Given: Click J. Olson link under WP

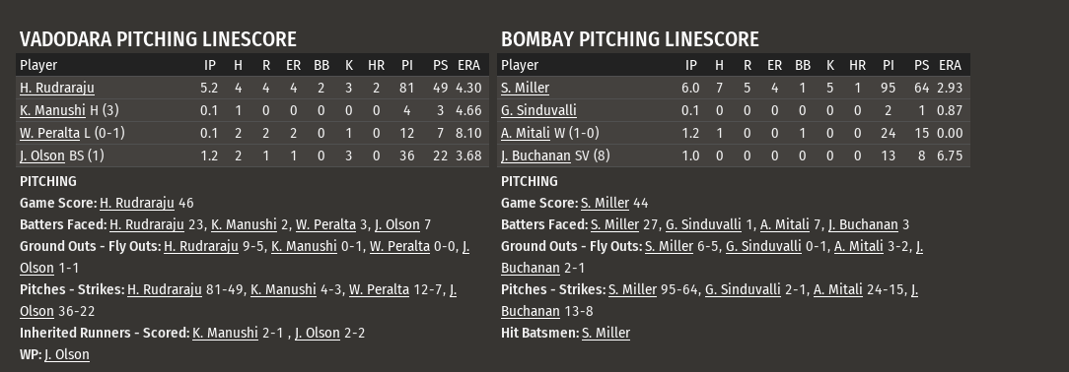Looking at the screenshot, I should click(x=67, y=354).
